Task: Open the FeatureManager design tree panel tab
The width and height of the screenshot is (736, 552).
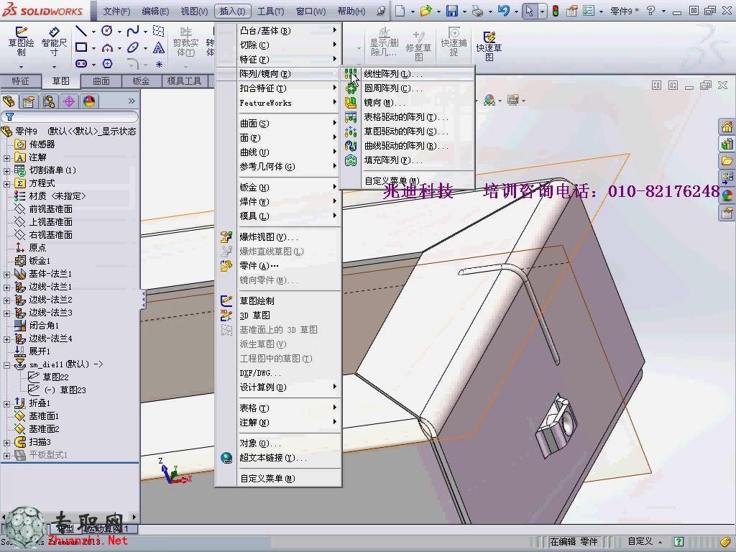Action: point(9,101)
